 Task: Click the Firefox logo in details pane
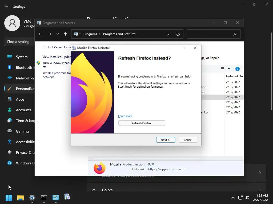point(99,168)
